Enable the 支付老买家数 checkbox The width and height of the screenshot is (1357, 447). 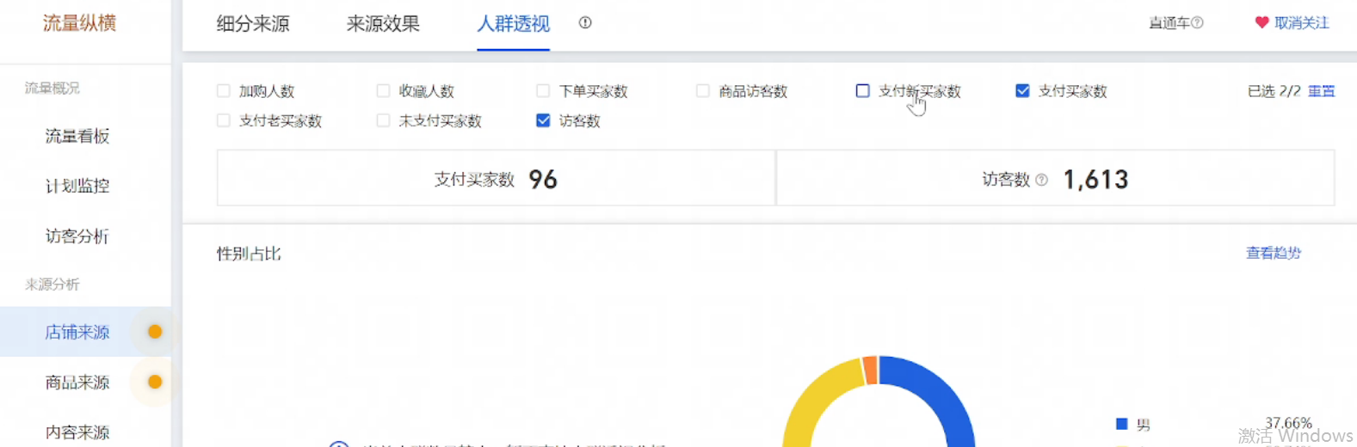[x=224, y=120]
